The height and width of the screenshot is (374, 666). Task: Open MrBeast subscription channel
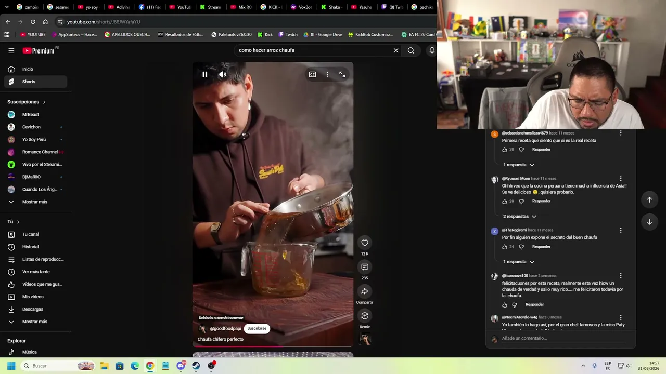[35, 114]
